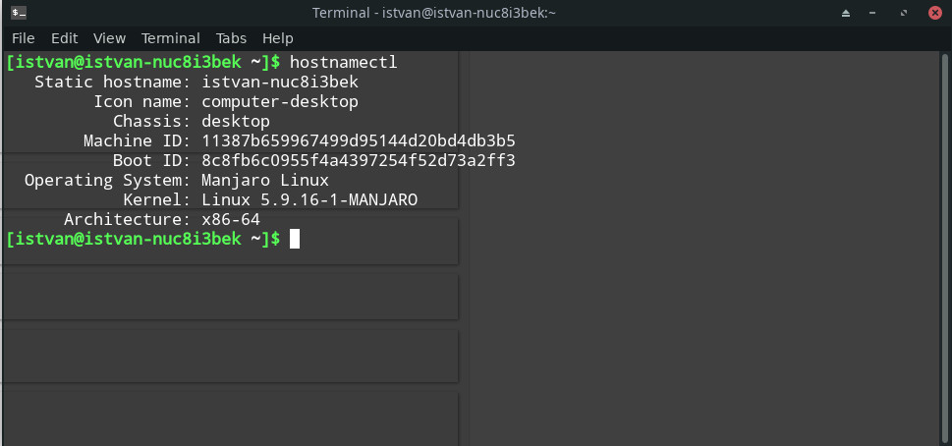Click the Manjaro Linux operating system text
This screenshot has width=952, height=446.
(265, 180)
